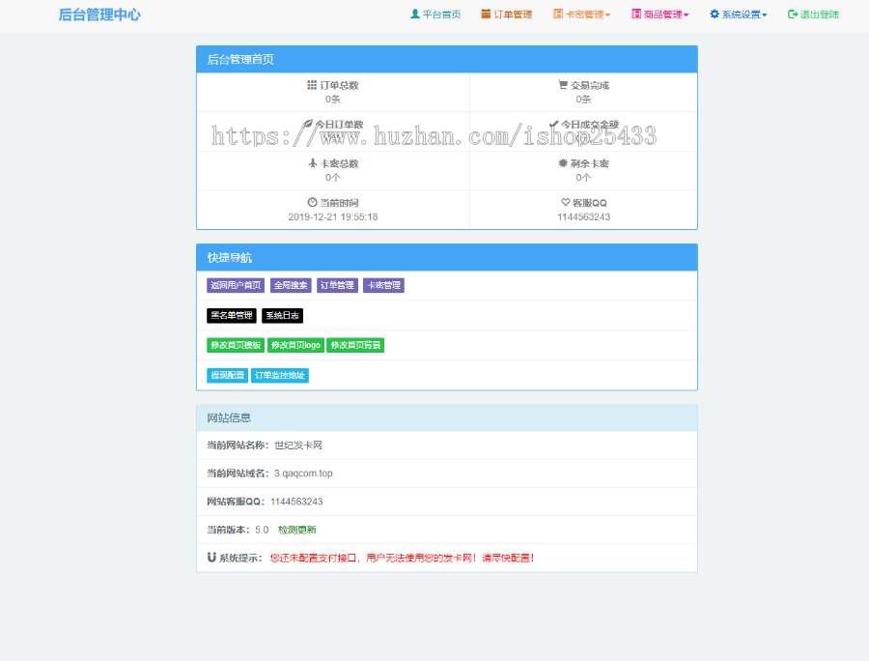The width and height of the screenshot is (869, 661).
Task: Click the 0条 value under 订单总数
Action: click(333, 100)
